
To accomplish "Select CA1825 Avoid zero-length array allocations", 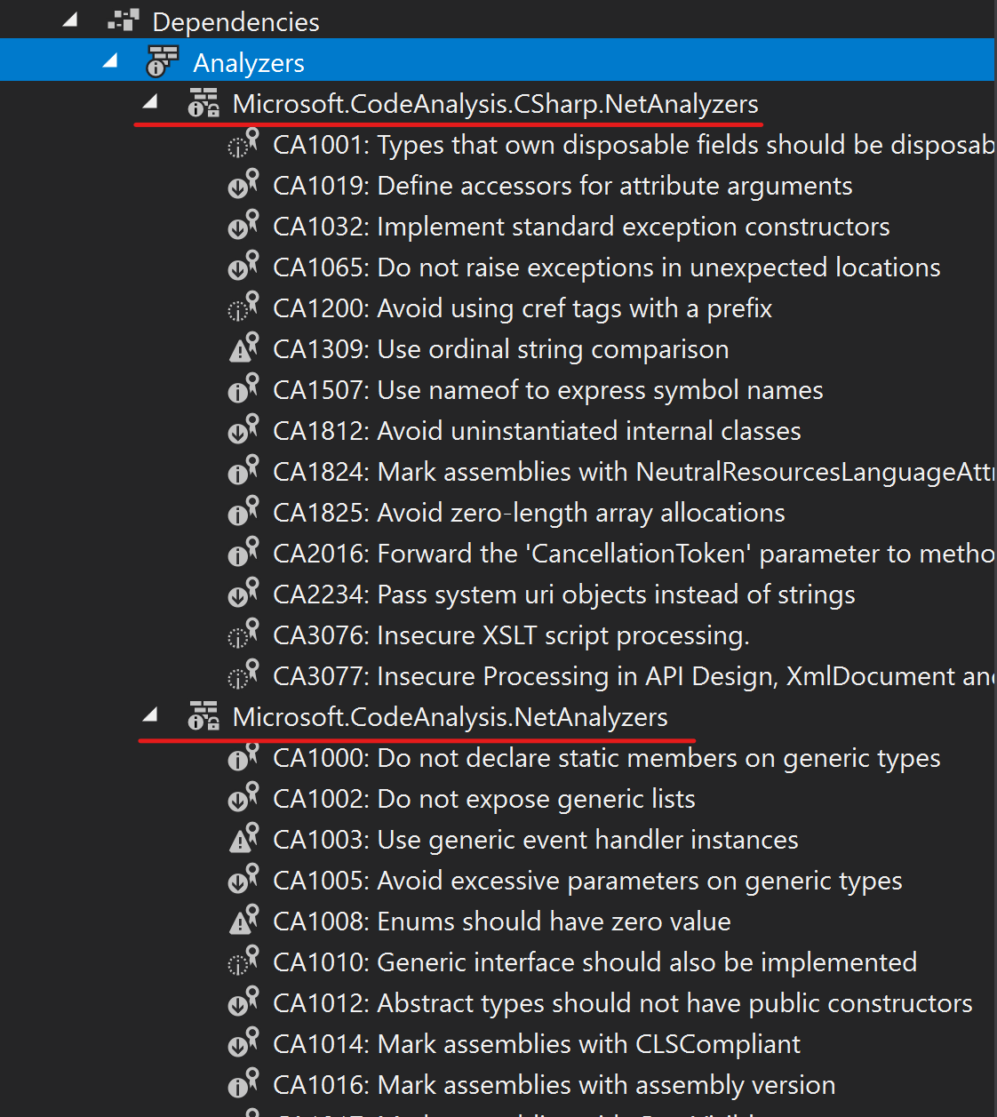I will [529, 513].
